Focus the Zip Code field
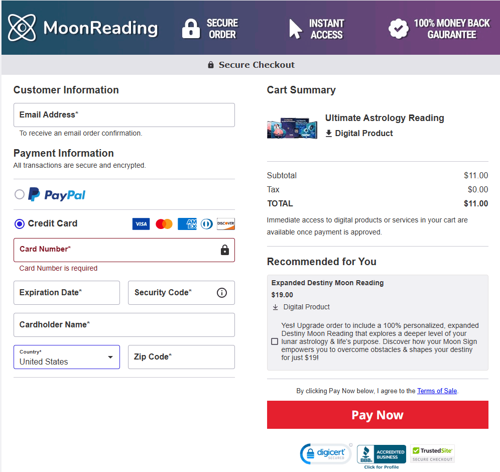This screenshot has width=500, height=472. click(x=181, y=357)
